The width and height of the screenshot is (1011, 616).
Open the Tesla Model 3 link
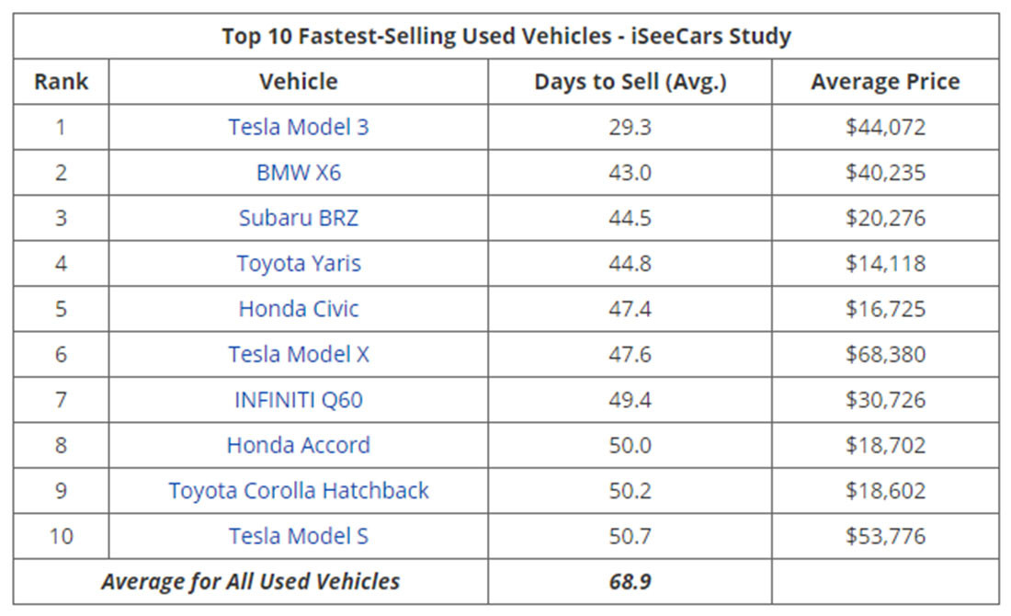coord(299,127)
